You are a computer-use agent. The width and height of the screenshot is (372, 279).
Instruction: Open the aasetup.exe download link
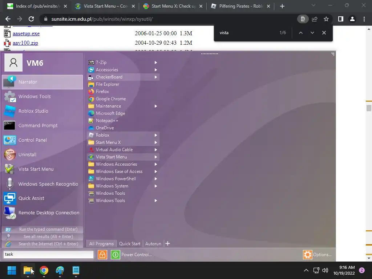pyautogui.click(x=26, y=34)
